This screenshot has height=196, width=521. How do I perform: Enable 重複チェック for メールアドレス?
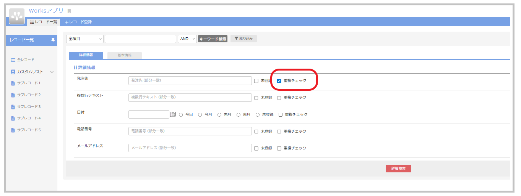click(279, 148)
